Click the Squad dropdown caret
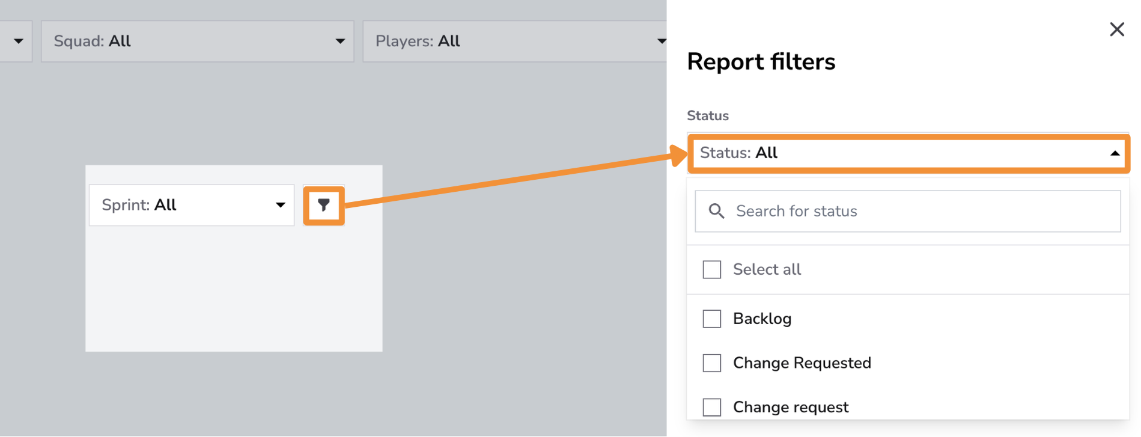 pos(340,41)
